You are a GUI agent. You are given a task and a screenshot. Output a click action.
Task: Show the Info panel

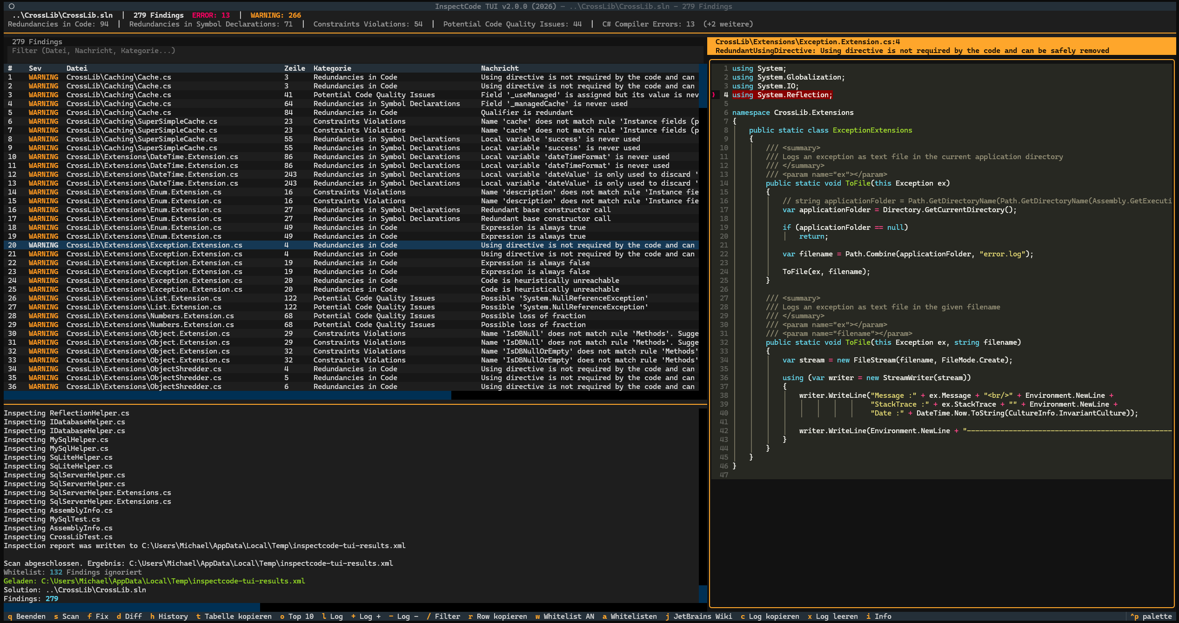881,616
